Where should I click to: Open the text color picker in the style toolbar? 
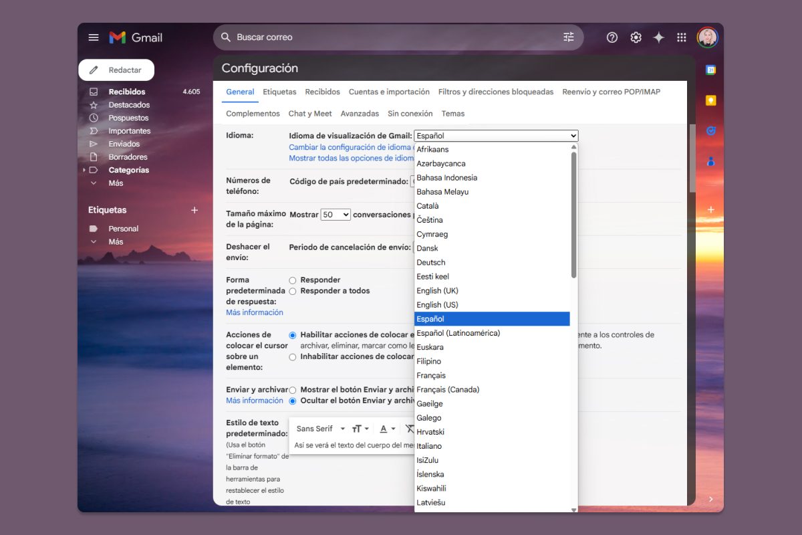383,429
